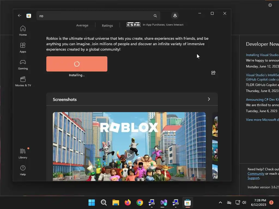Open Help in the Store sidebar

point(23,170)
